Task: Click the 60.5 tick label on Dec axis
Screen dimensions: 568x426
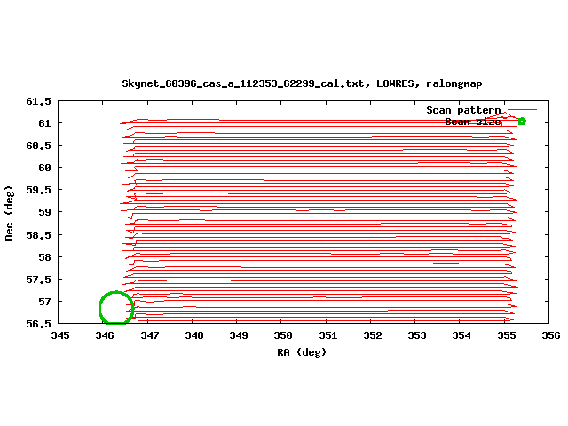Action: point(38,146)
